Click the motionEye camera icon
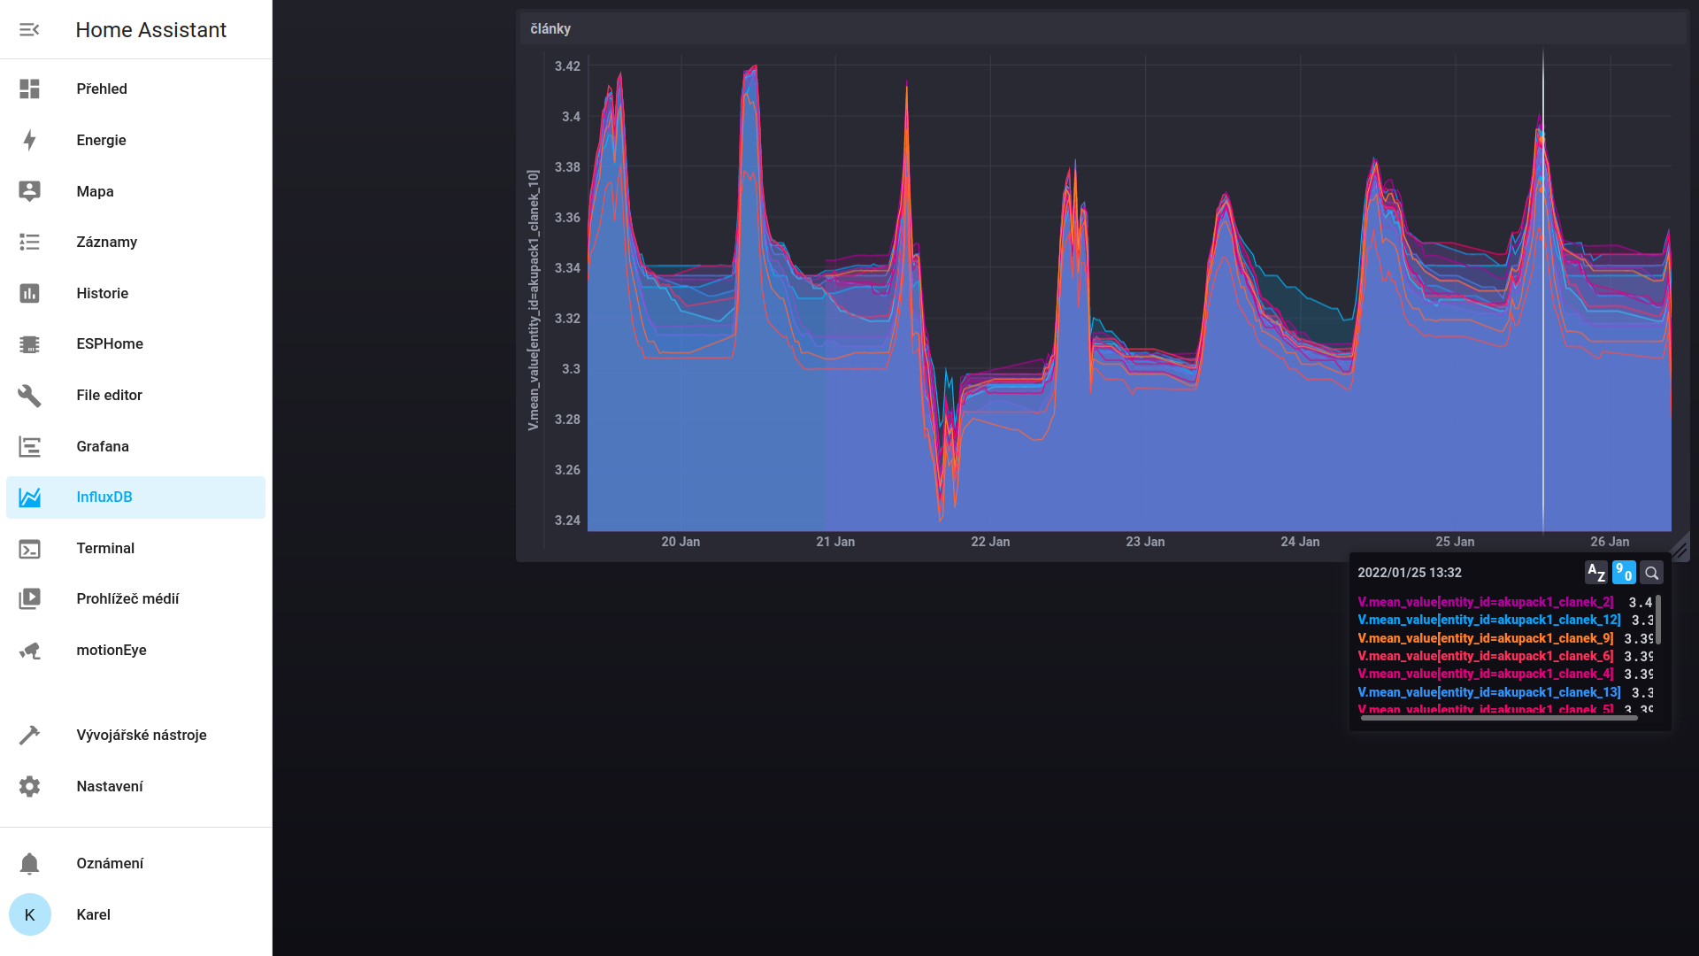The height and width of the screenshot is (956, 1699). (x=29, y=651)
